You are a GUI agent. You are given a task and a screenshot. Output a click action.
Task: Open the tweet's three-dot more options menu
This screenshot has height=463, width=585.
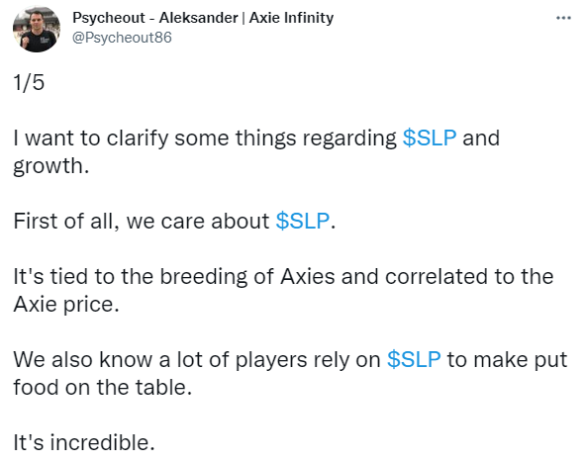click(563, 18)
